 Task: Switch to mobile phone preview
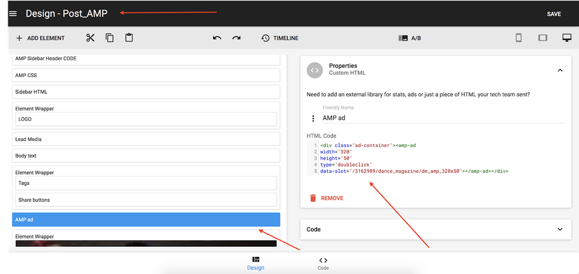click(x=519, y=38)
